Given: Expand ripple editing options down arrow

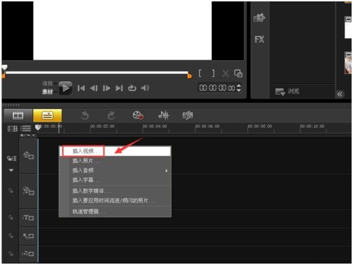Looking at the screenshot, I should click(11, 171).
